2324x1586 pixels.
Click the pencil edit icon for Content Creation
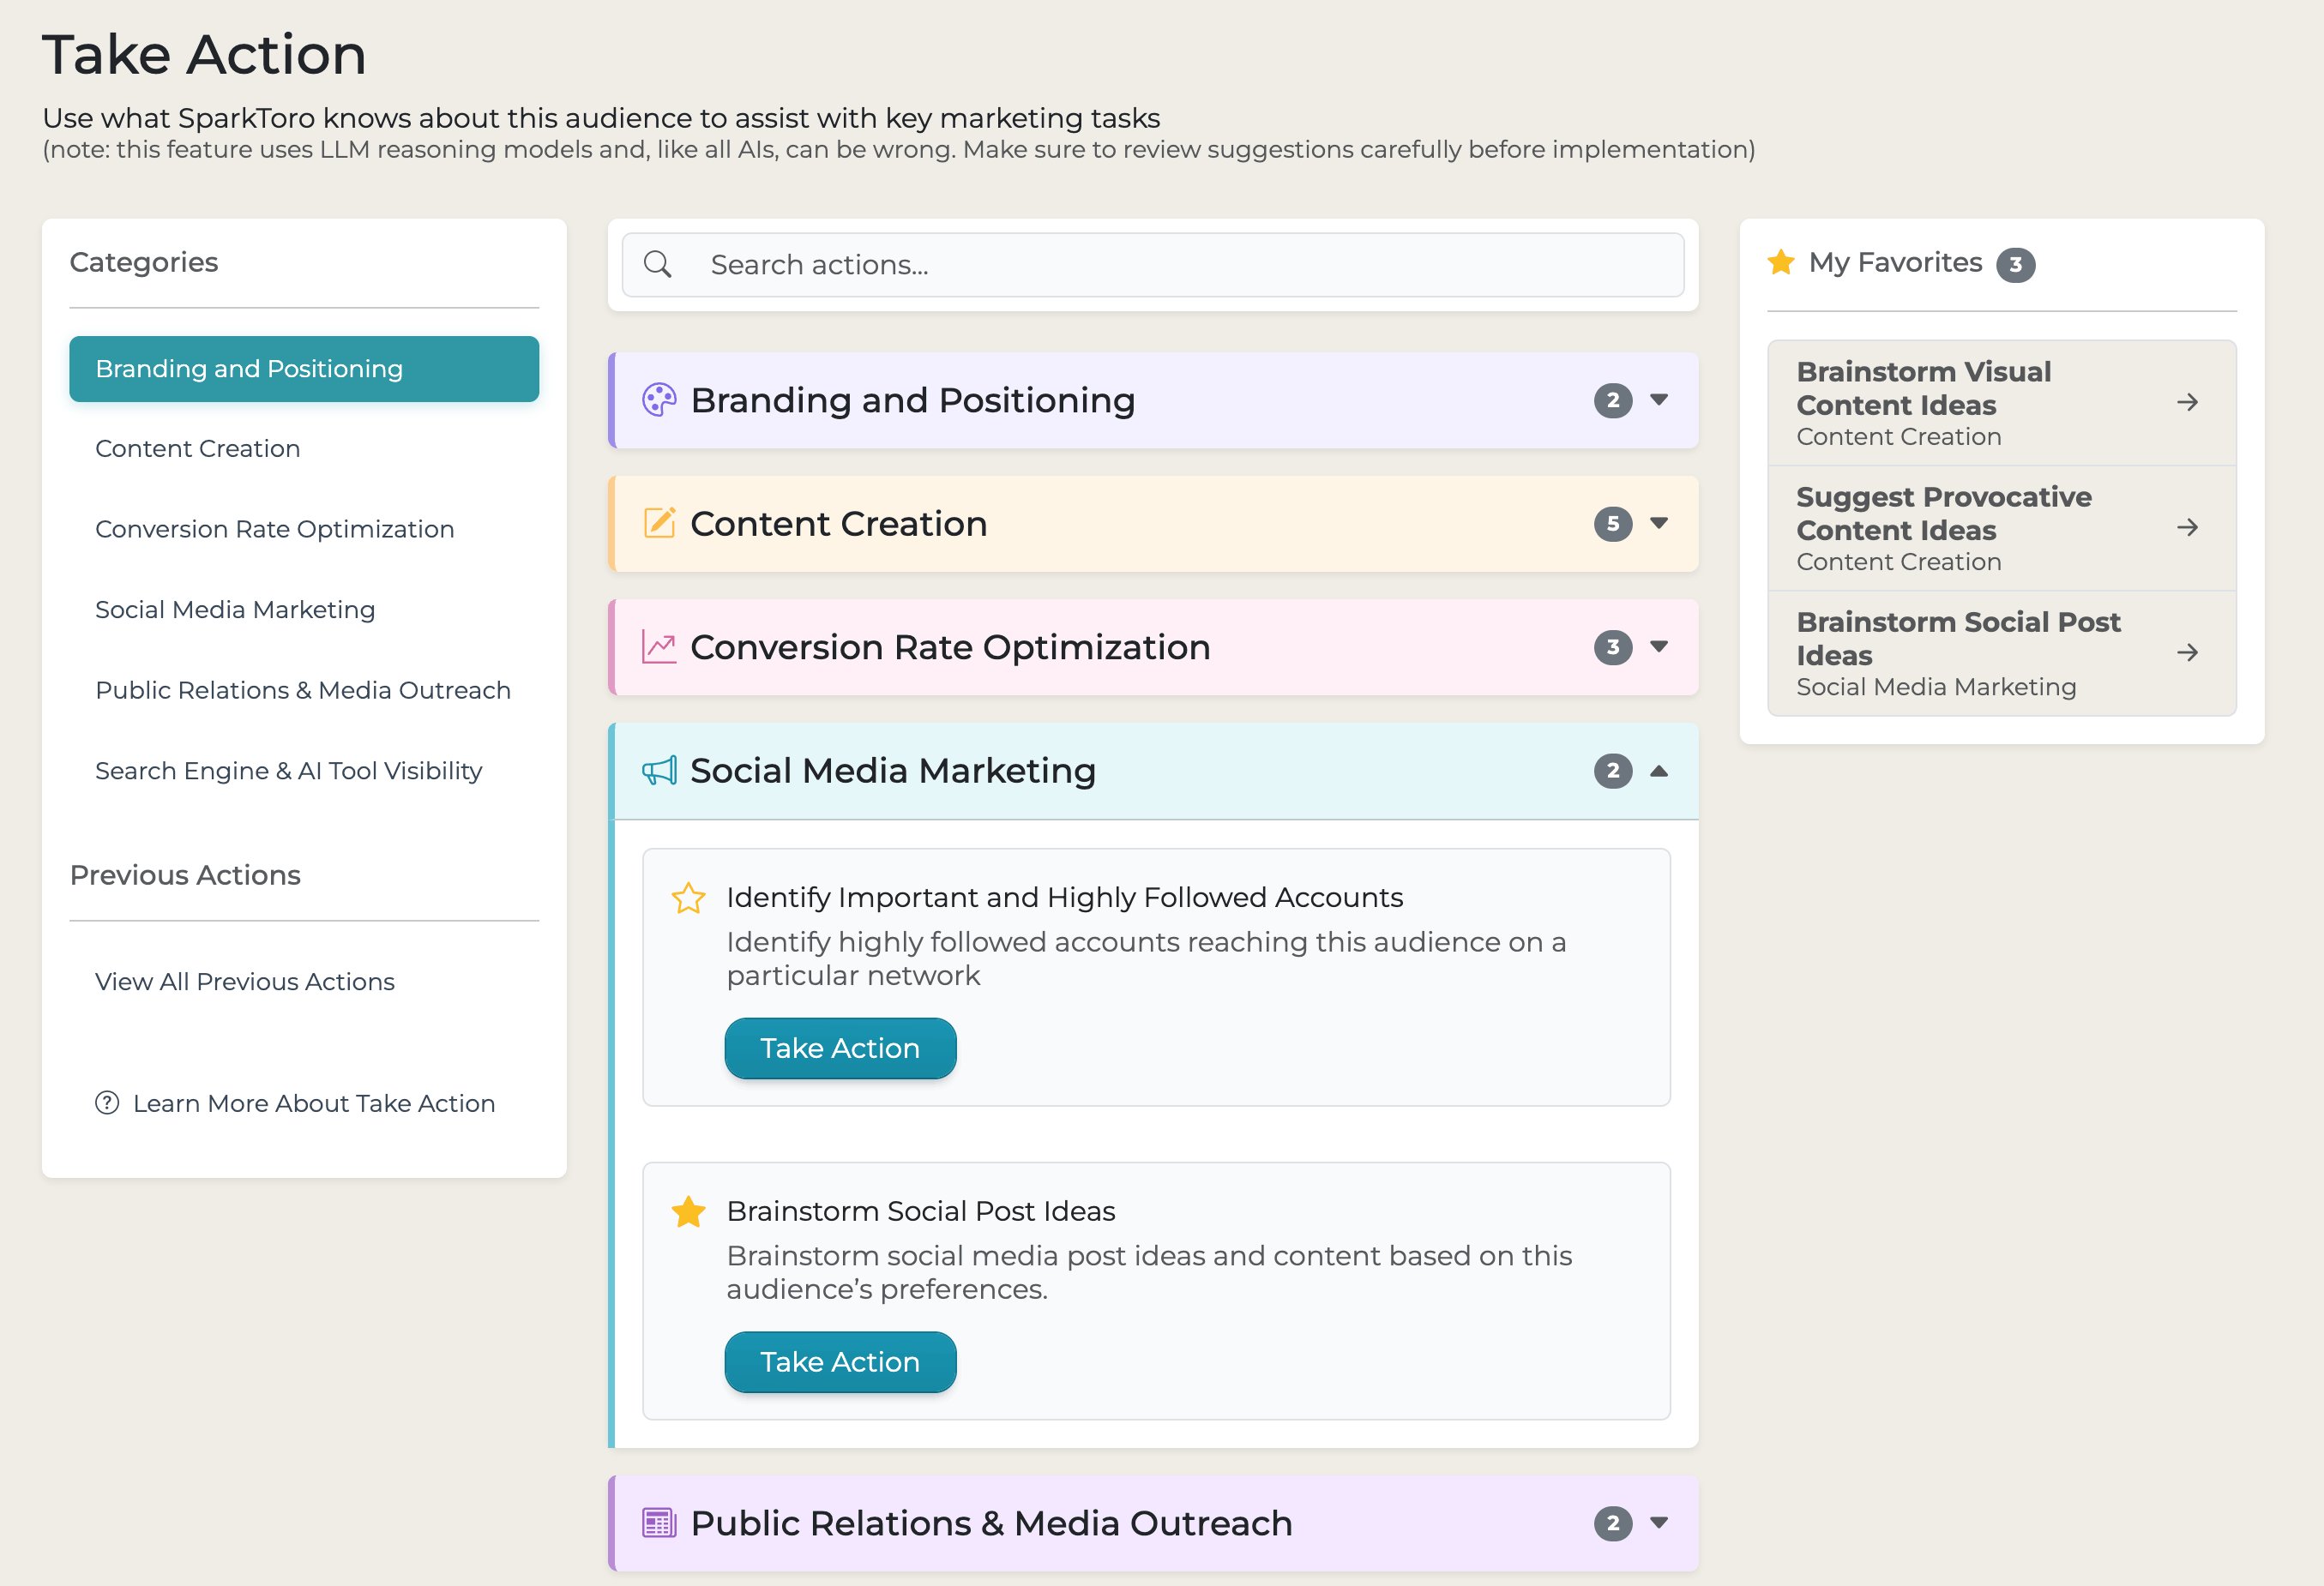coord(659,523)
